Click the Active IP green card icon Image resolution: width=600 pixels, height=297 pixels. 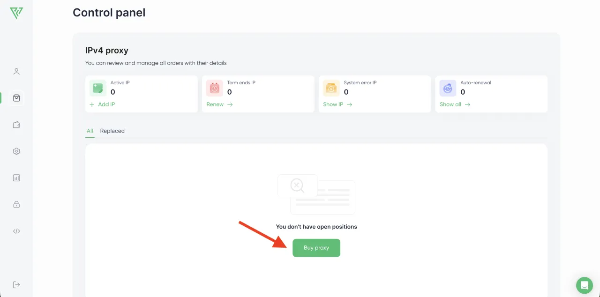click(x=97, y=88)
